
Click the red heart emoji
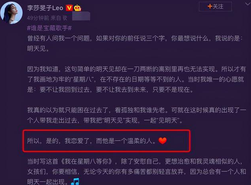click(163, 141)
